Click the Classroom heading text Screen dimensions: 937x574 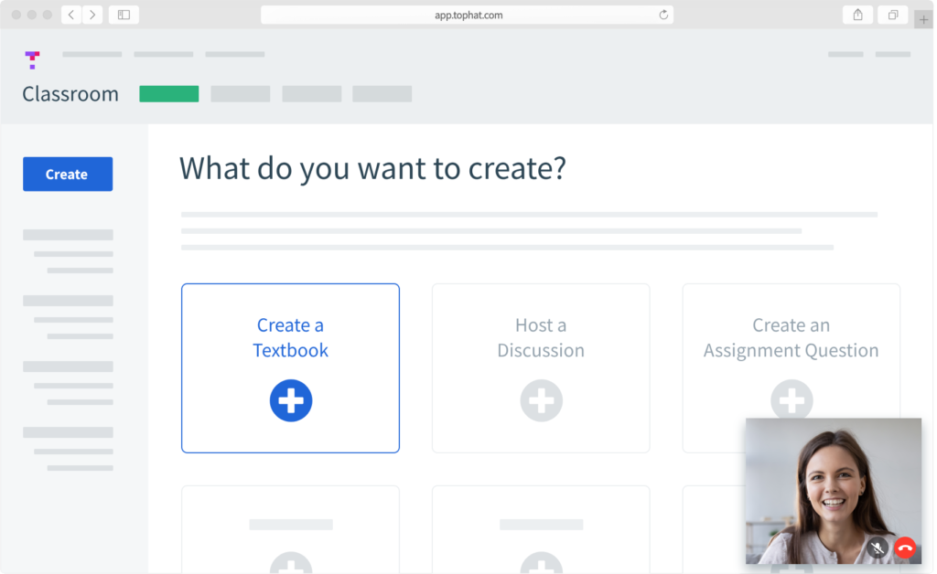(x=70, y=93)
